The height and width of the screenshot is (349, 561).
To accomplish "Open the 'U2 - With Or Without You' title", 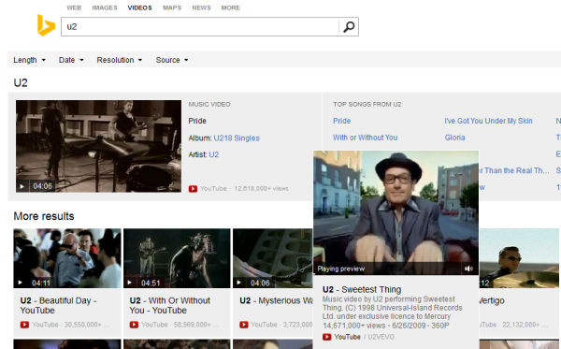I will 170,305.
